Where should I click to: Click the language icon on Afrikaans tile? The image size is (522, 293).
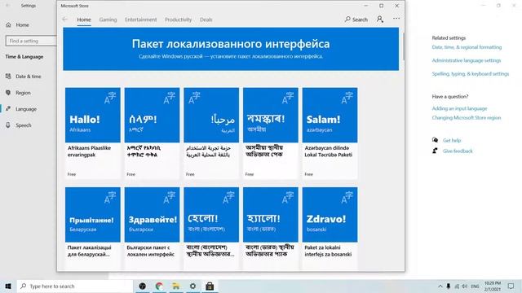(x=110, y=98)
